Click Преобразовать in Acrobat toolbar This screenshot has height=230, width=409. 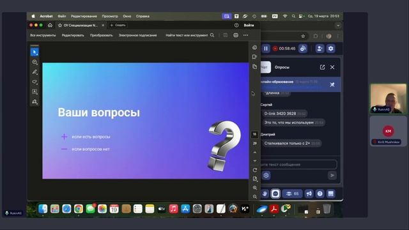pos(101,35)
